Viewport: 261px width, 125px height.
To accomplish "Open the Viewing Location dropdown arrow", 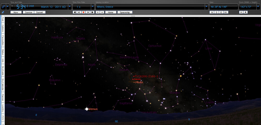I will pyautogui.click(x=207, y=7).
